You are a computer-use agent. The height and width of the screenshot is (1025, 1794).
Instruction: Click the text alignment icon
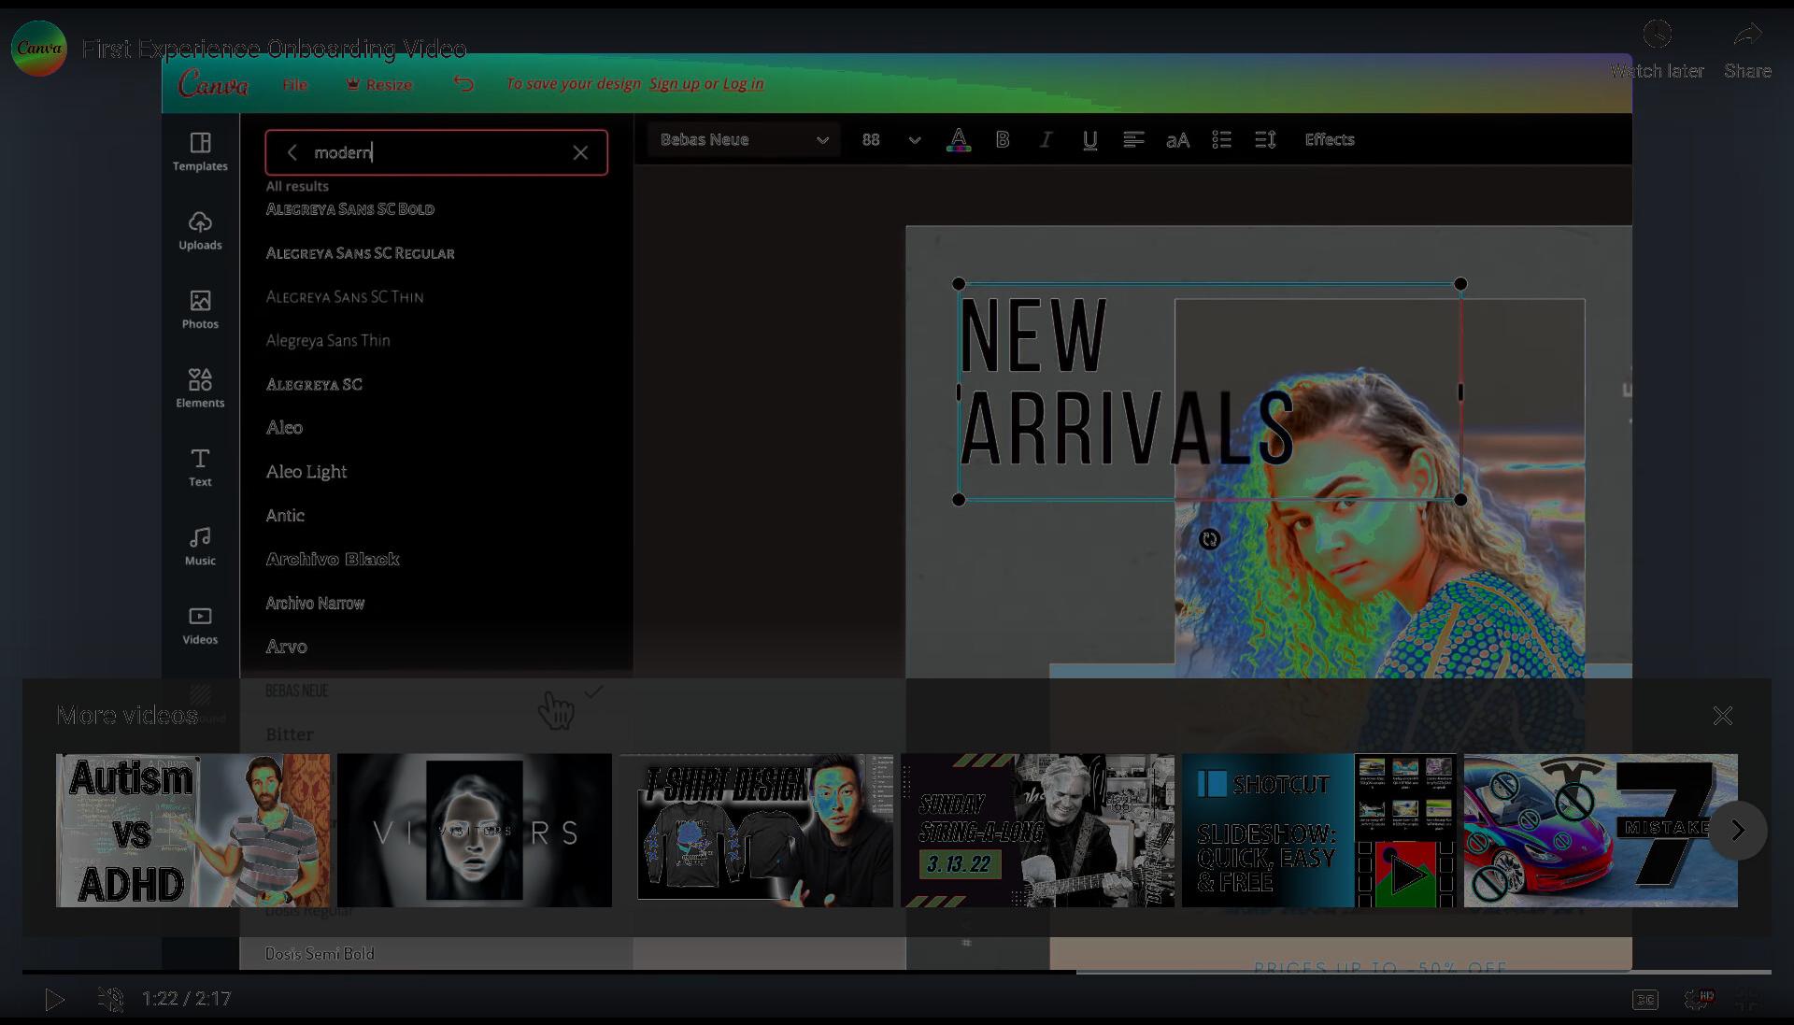[x=1133, y=140]
